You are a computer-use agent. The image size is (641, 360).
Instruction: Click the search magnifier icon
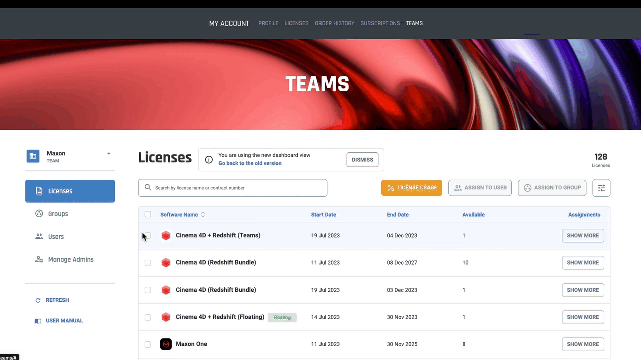(148, 188)
